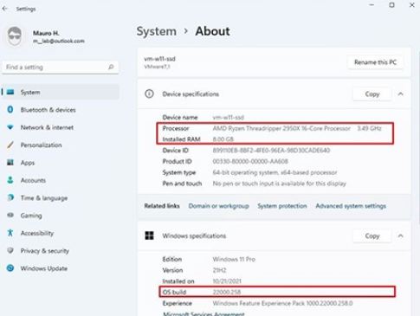Viewport: 420px width, 316px height.
Task: Focus the Find a setting search box
Action: click(61, 67)
